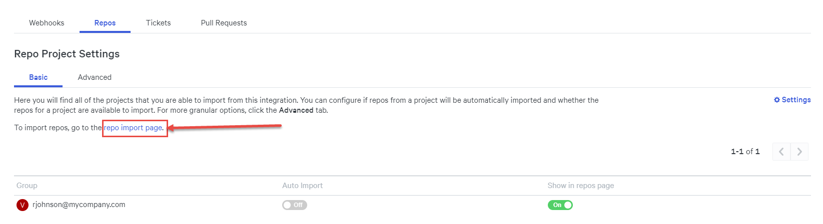Image resolution: width=823 pixels, height=224 pixels.
Task: Turn off Show in repos page switch
Action: tap(560, 205)
